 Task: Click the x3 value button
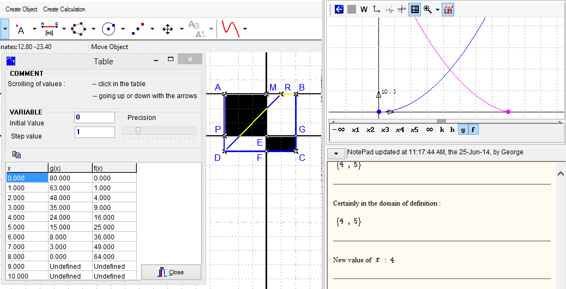pos(385,130)
